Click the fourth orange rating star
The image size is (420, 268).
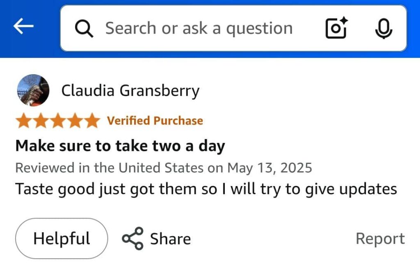click(75, 121)
